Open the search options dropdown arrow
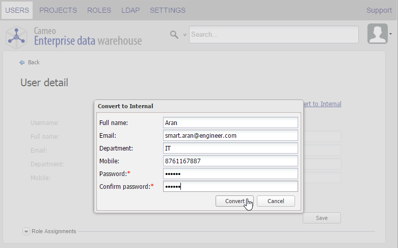Image resolution: width=398 pixels, height=248 pixels. [x=185, y=35]
